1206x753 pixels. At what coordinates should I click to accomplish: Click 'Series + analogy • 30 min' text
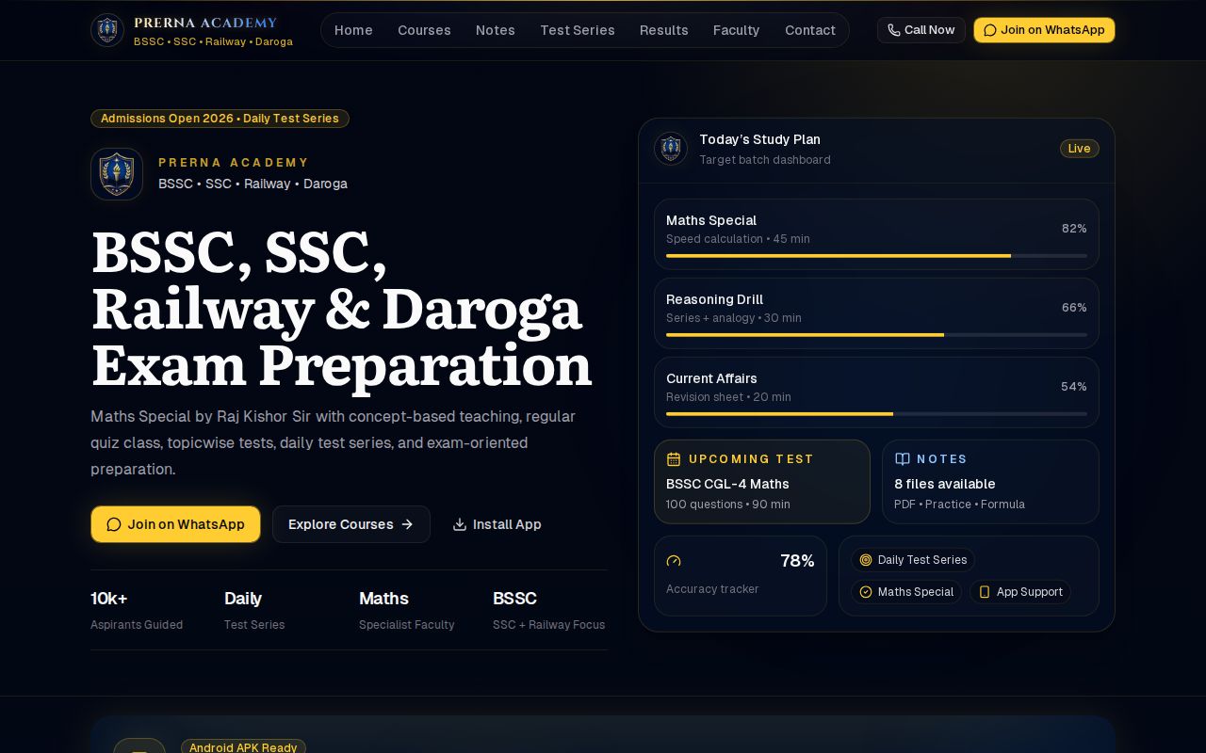pyautogui.click(x=734, y=318)
